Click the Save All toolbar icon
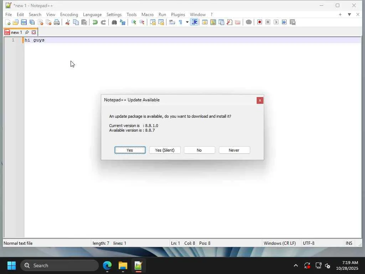The height and width of the screenshot is (274, 365). [32, 22]
